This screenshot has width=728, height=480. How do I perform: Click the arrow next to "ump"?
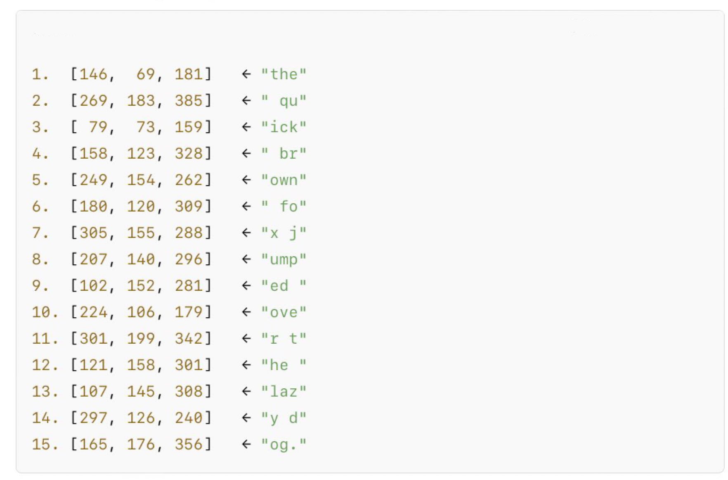(x=246, y=259)
